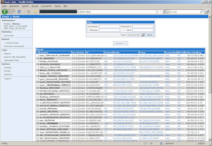Image resolution: width=212 pixels, height=146 pixels.
Task: Click the Countries filter field
Action: click(x=109, y=26)
